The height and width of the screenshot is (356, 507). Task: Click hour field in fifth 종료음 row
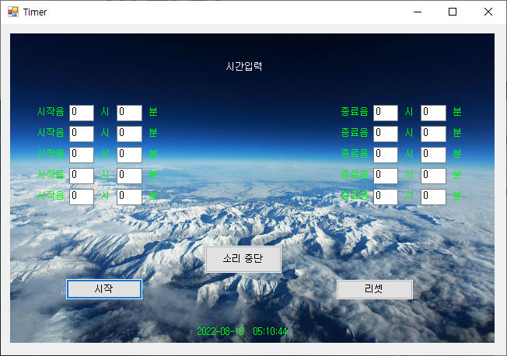click(x=386, y=197)
